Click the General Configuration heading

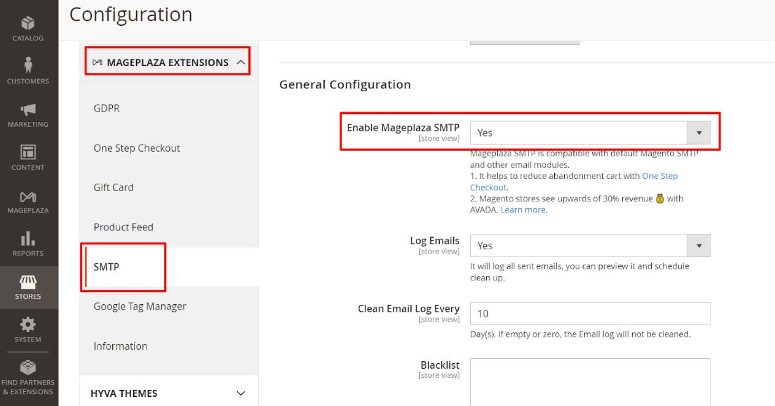pos(345,85)
